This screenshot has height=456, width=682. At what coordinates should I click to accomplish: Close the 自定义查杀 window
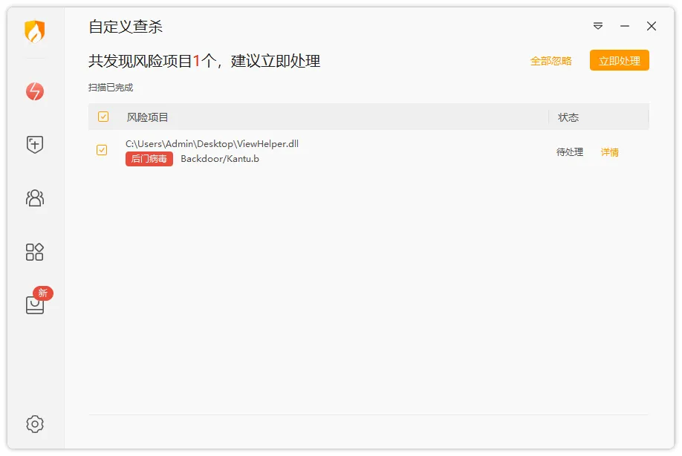(651, 26)
